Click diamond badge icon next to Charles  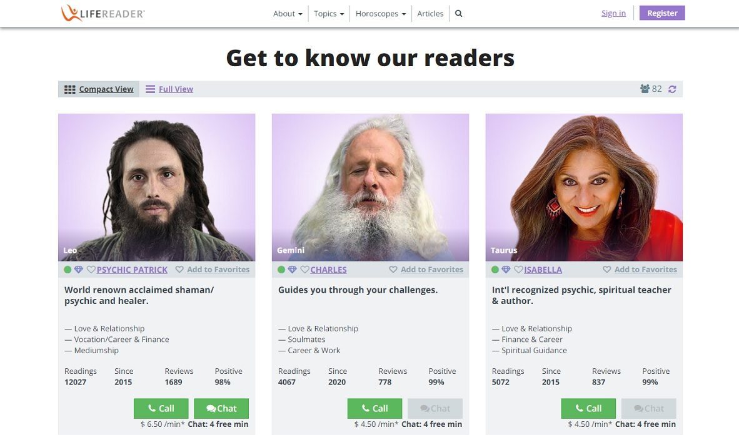pyautogui.click(x=292, y=270)
